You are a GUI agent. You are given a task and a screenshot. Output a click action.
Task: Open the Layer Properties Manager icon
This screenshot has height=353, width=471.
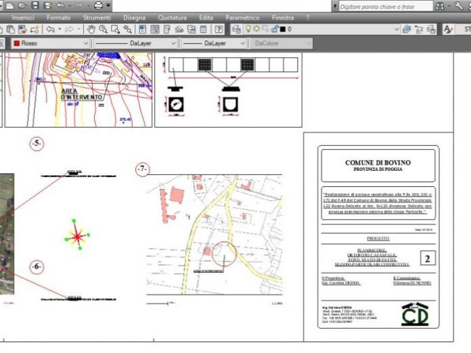coord(236,30)
